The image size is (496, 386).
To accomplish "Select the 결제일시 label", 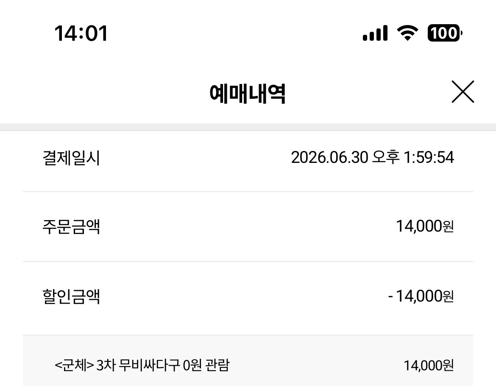I will click(x=71, y=157).
